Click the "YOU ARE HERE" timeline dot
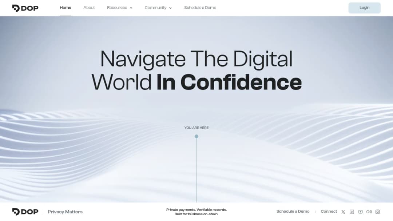393x221 pixels. tap(196, 136)
